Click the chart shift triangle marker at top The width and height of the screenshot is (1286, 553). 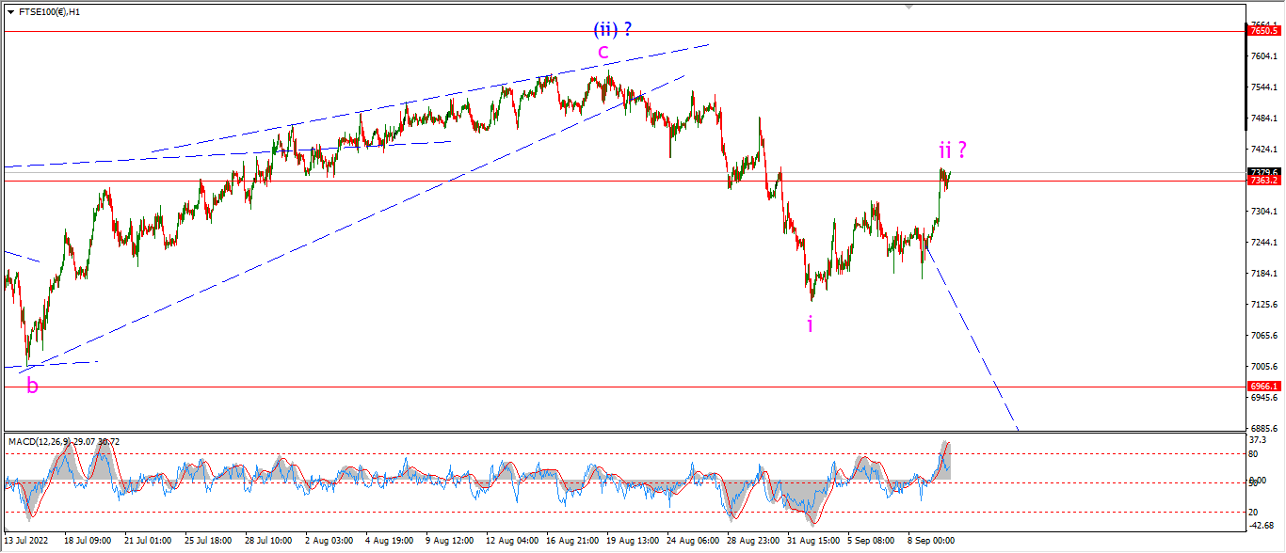click(x=908, y=6)
